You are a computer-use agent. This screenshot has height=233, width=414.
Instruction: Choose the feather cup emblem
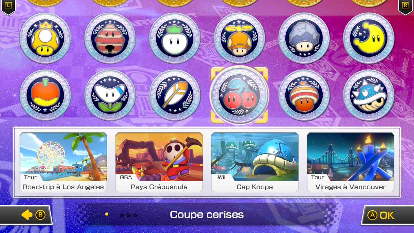click(175, 95)
